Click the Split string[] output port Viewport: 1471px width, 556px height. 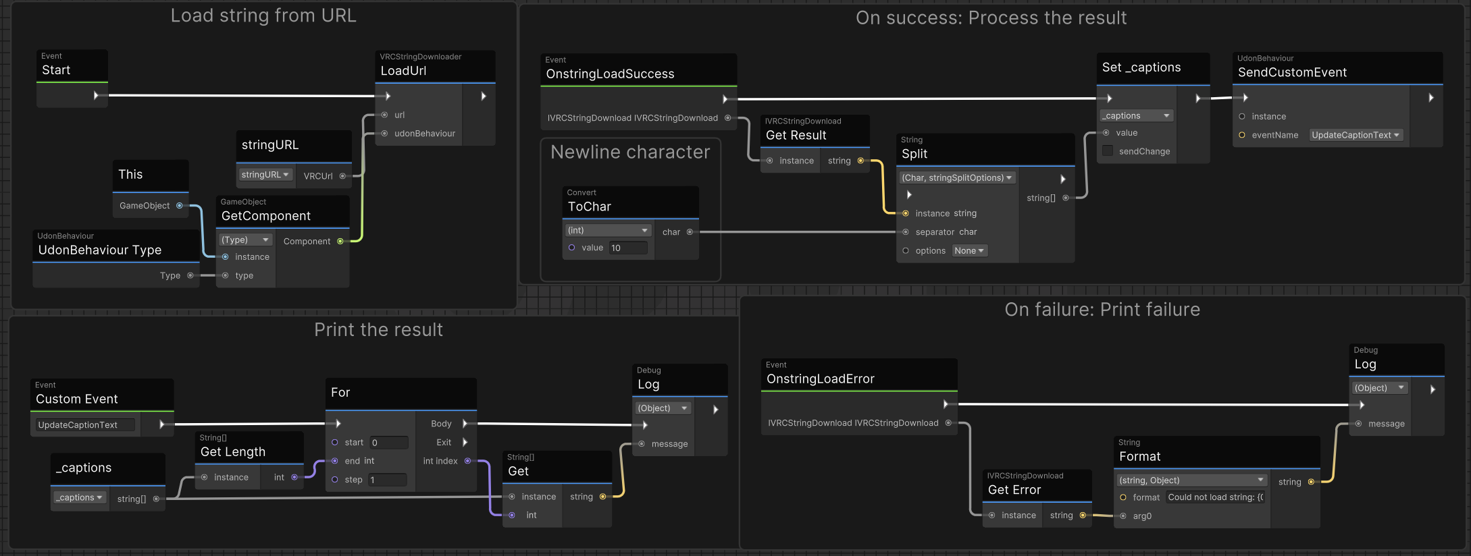pyautogui.click(x=1066, y=198)
